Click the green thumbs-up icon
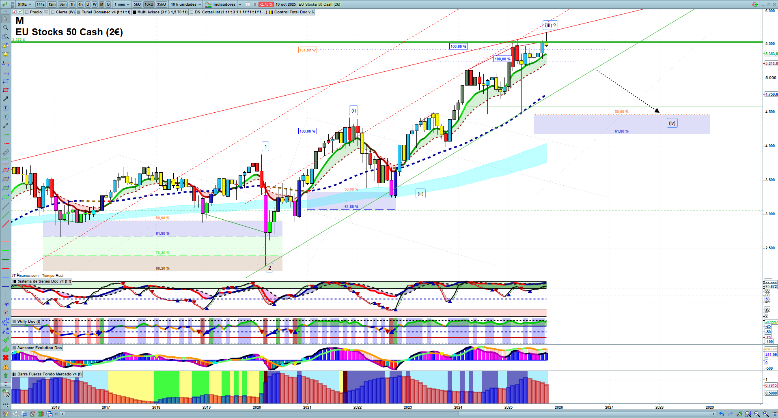778x418 pixels. (x=6, y=349)
